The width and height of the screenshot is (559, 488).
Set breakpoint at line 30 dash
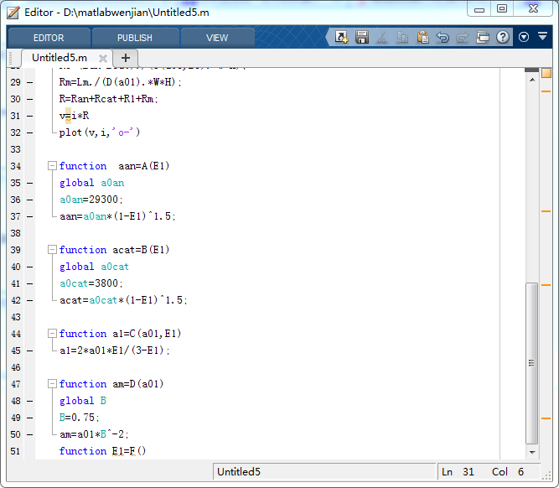[x=30, y=99]
